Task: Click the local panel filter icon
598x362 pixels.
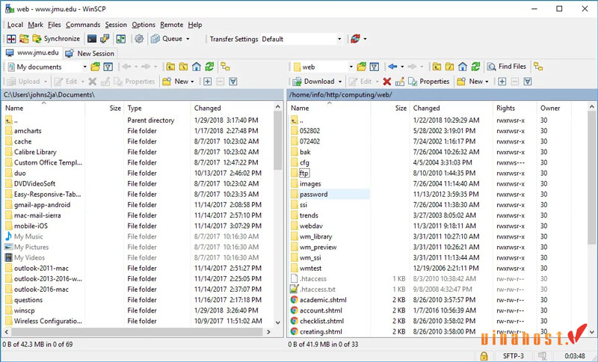Action: (108, 67)
